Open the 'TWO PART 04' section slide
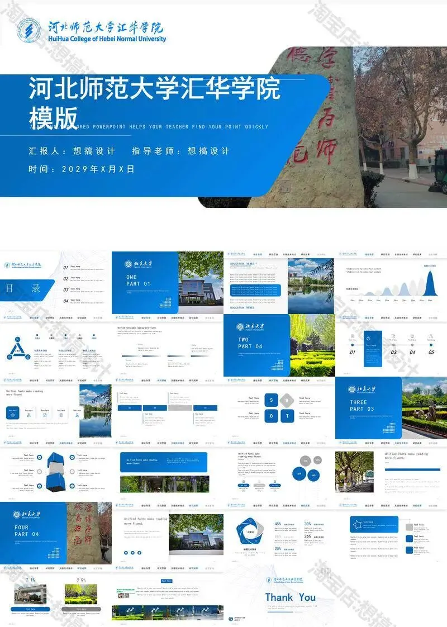 coord(279,345)
